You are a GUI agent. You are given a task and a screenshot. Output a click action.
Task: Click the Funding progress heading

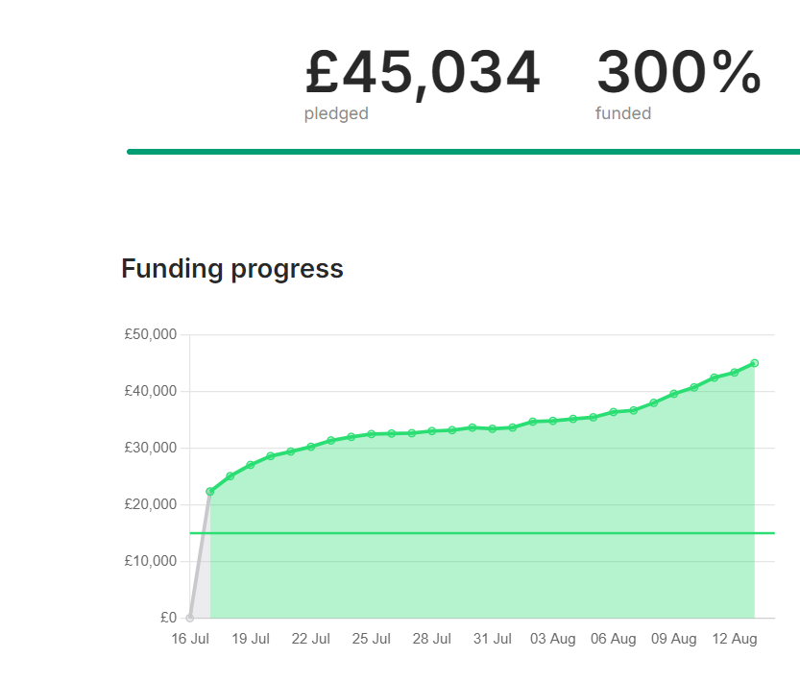click(x=232, y=269)
